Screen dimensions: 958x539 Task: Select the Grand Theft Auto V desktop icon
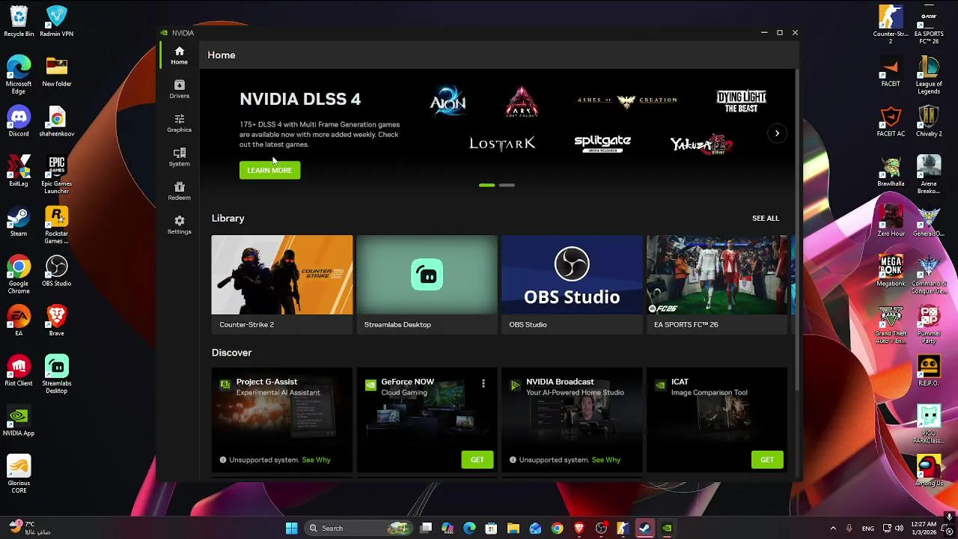click(x=891, y=324)
